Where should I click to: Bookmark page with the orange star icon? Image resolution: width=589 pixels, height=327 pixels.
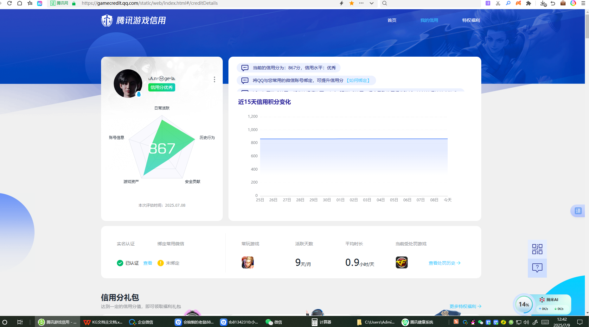click(352, 3)
